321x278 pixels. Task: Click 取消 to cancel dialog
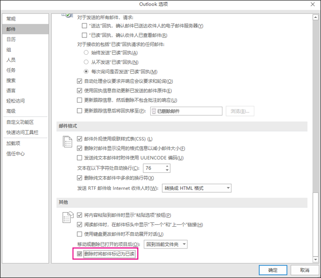pos(305,270)
